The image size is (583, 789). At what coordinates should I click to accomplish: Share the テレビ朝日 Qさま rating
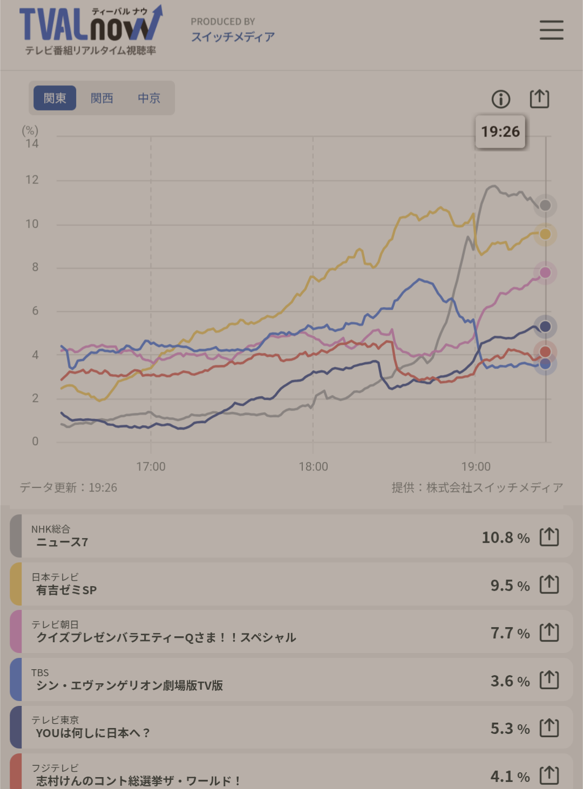[x=549, y=632]
